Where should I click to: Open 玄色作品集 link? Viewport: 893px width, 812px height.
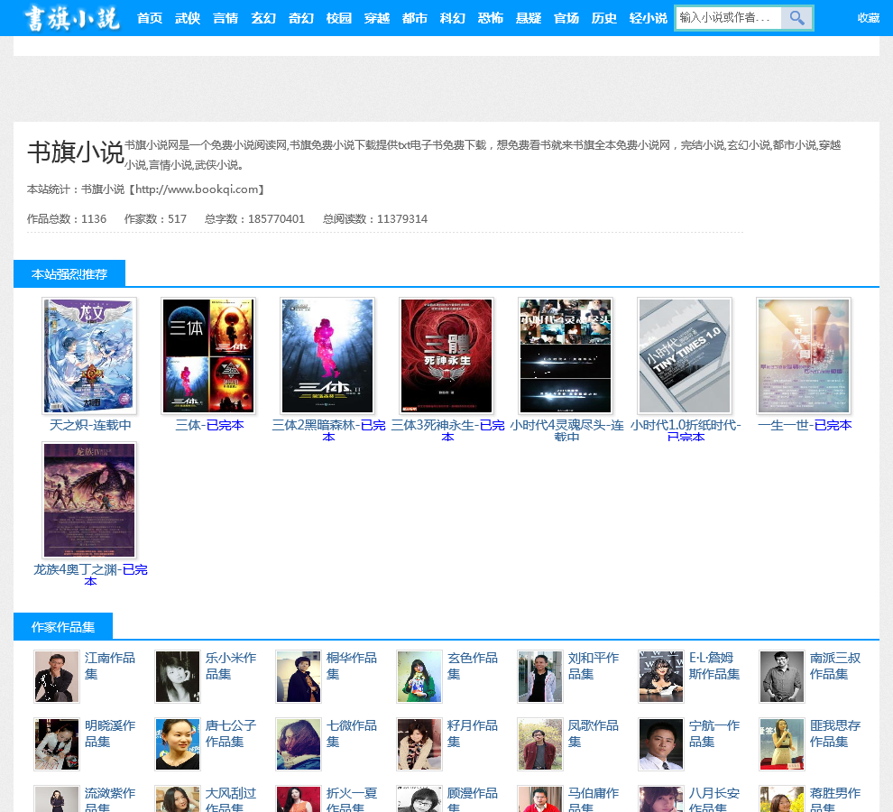473,666
